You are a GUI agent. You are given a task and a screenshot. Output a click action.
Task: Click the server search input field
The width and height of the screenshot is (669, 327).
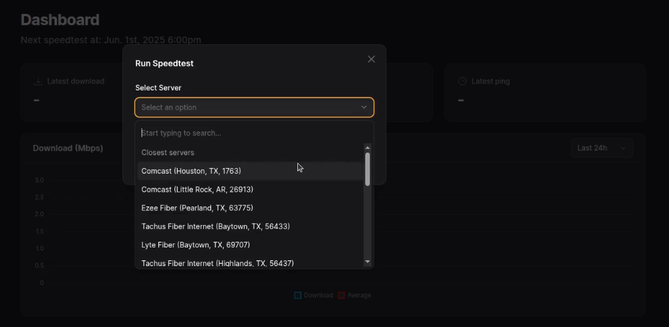(254, 133)
